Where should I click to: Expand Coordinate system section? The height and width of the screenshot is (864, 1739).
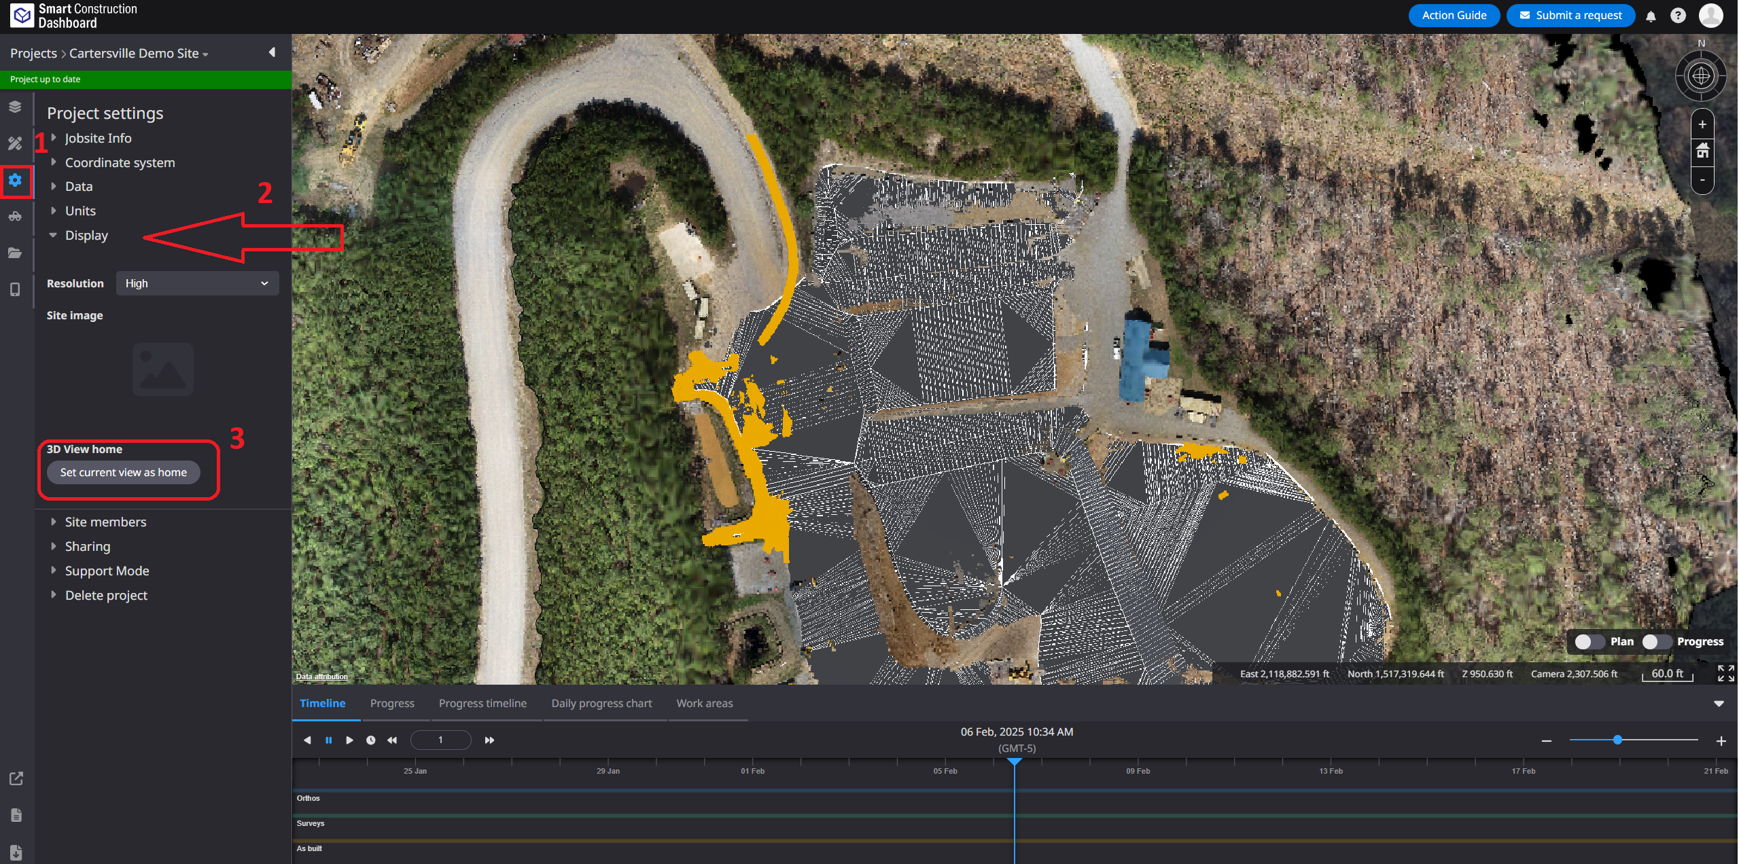pos(120,162)
